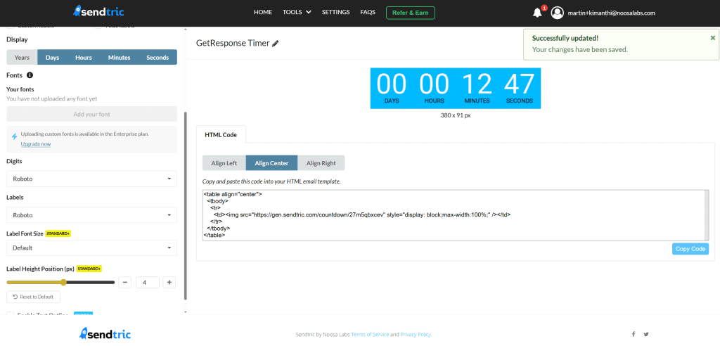This screenshot has width=720, height=346.
Task: Open the Label Font Size dropdown
Action: coord(92,248)
